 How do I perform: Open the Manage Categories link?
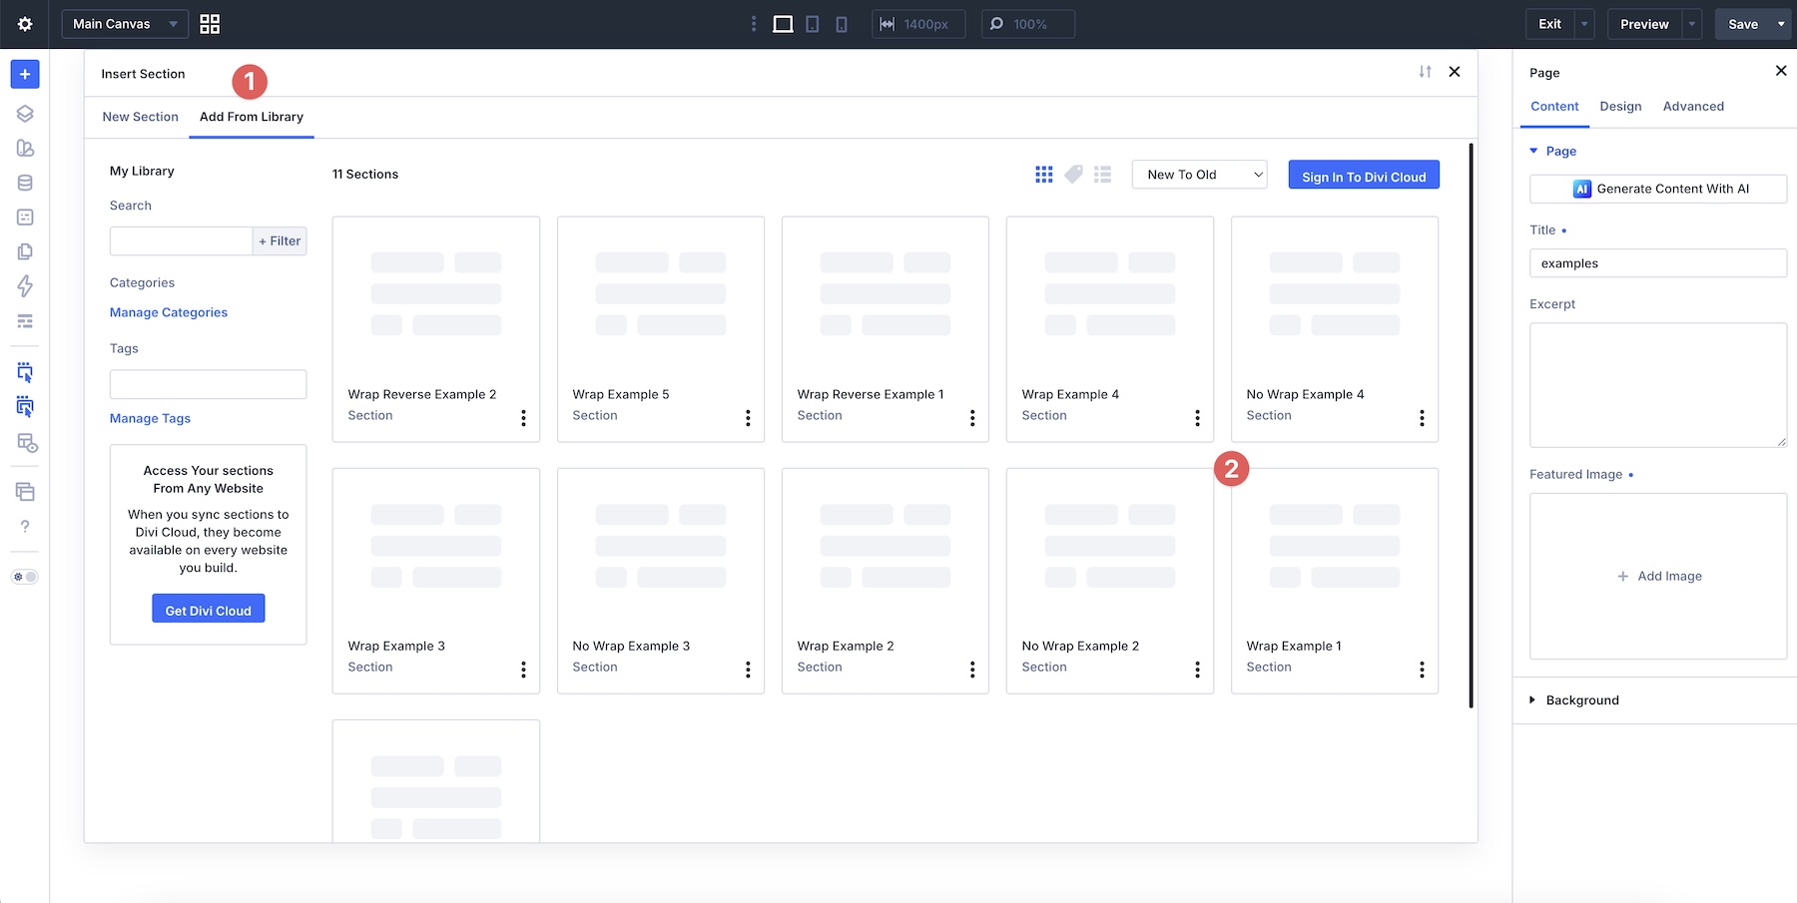[x=169, y=312]
